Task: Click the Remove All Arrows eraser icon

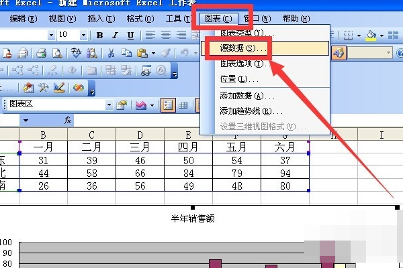Action: pyautogui.click(x=52, y=70)
